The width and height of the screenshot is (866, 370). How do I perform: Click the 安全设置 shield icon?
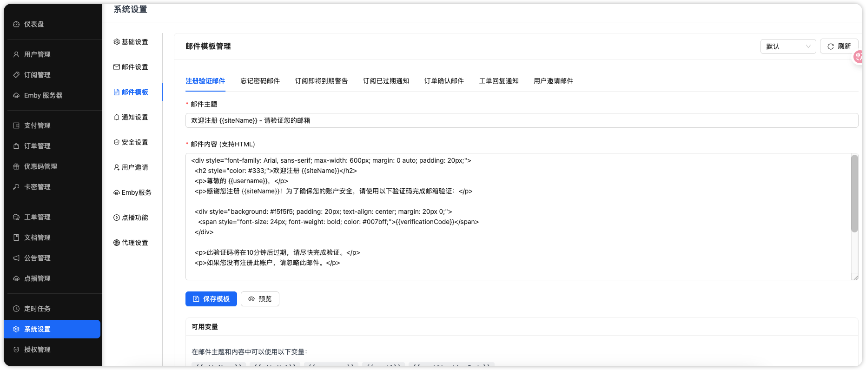[x=117, y=142]
